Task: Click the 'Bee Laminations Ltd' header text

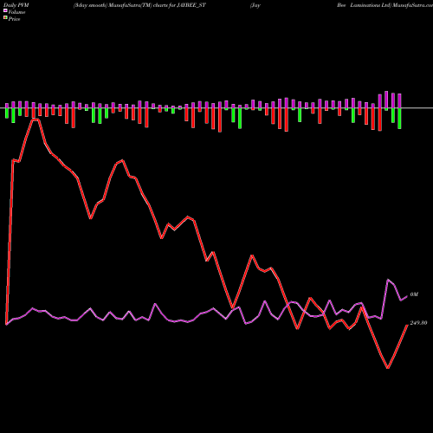Action: point(364,5)
